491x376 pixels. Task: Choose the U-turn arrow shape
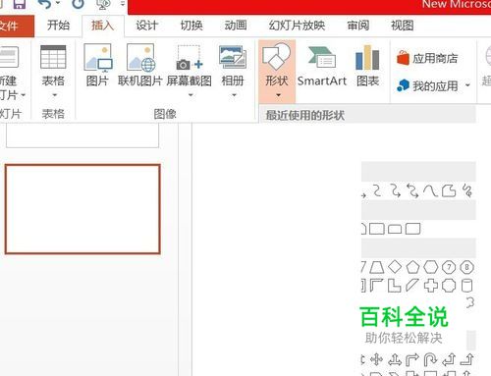pyautogui.click(x=430, y=359)
